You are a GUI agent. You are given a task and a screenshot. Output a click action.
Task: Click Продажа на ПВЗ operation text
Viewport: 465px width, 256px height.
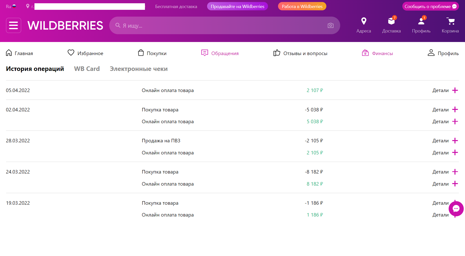pos(161,141)
